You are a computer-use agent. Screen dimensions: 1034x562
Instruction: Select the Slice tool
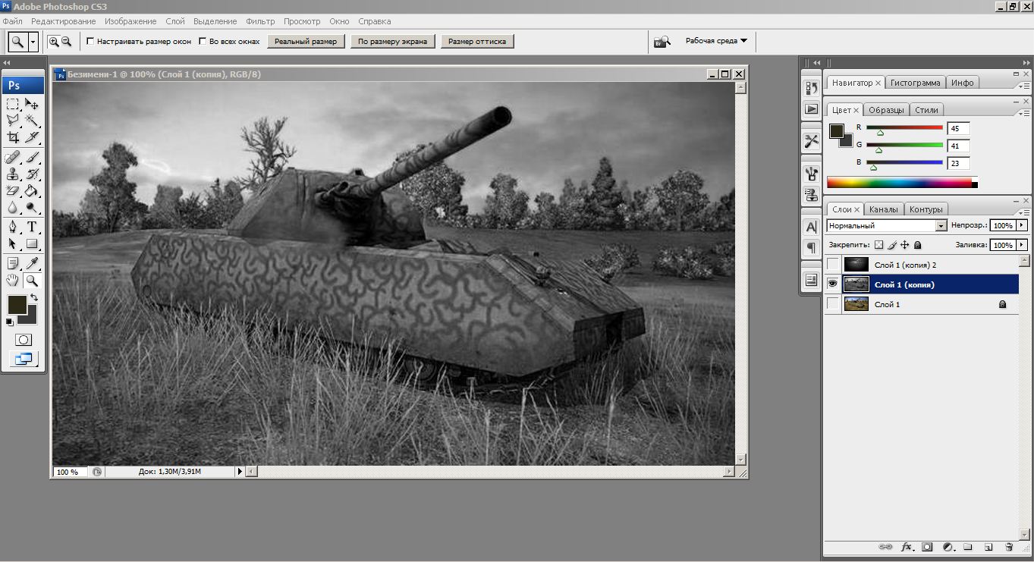tap(32, 137)
